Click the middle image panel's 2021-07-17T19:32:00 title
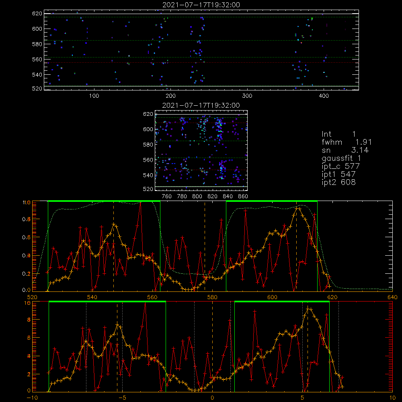 [x=201, y=105]
